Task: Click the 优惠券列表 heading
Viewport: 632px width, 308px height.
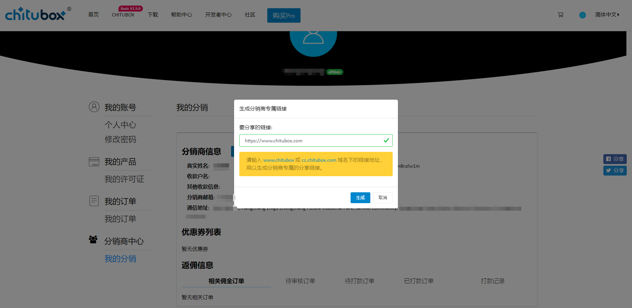Action: coord(201,232)
